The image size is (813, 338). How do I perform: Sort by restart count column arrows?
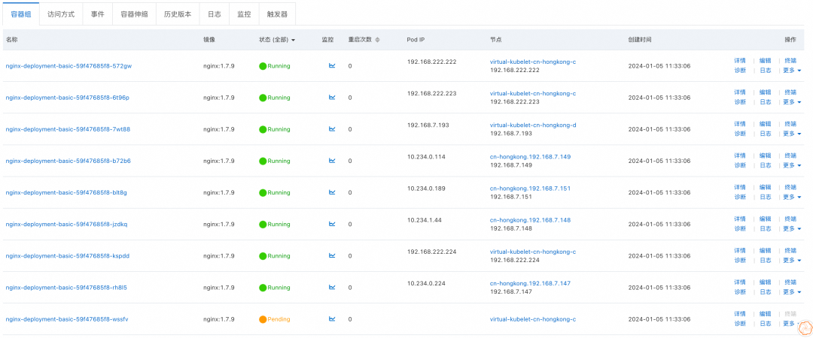(378, 40)
